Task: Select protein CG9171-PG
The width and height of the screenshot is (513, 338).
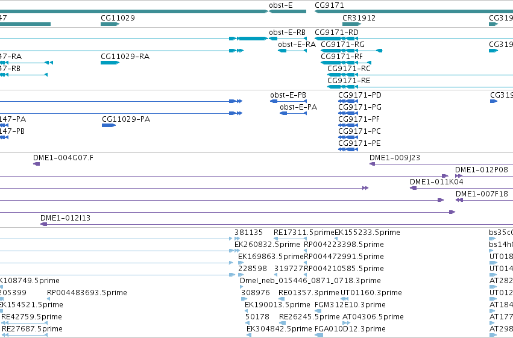Action: 348,113
